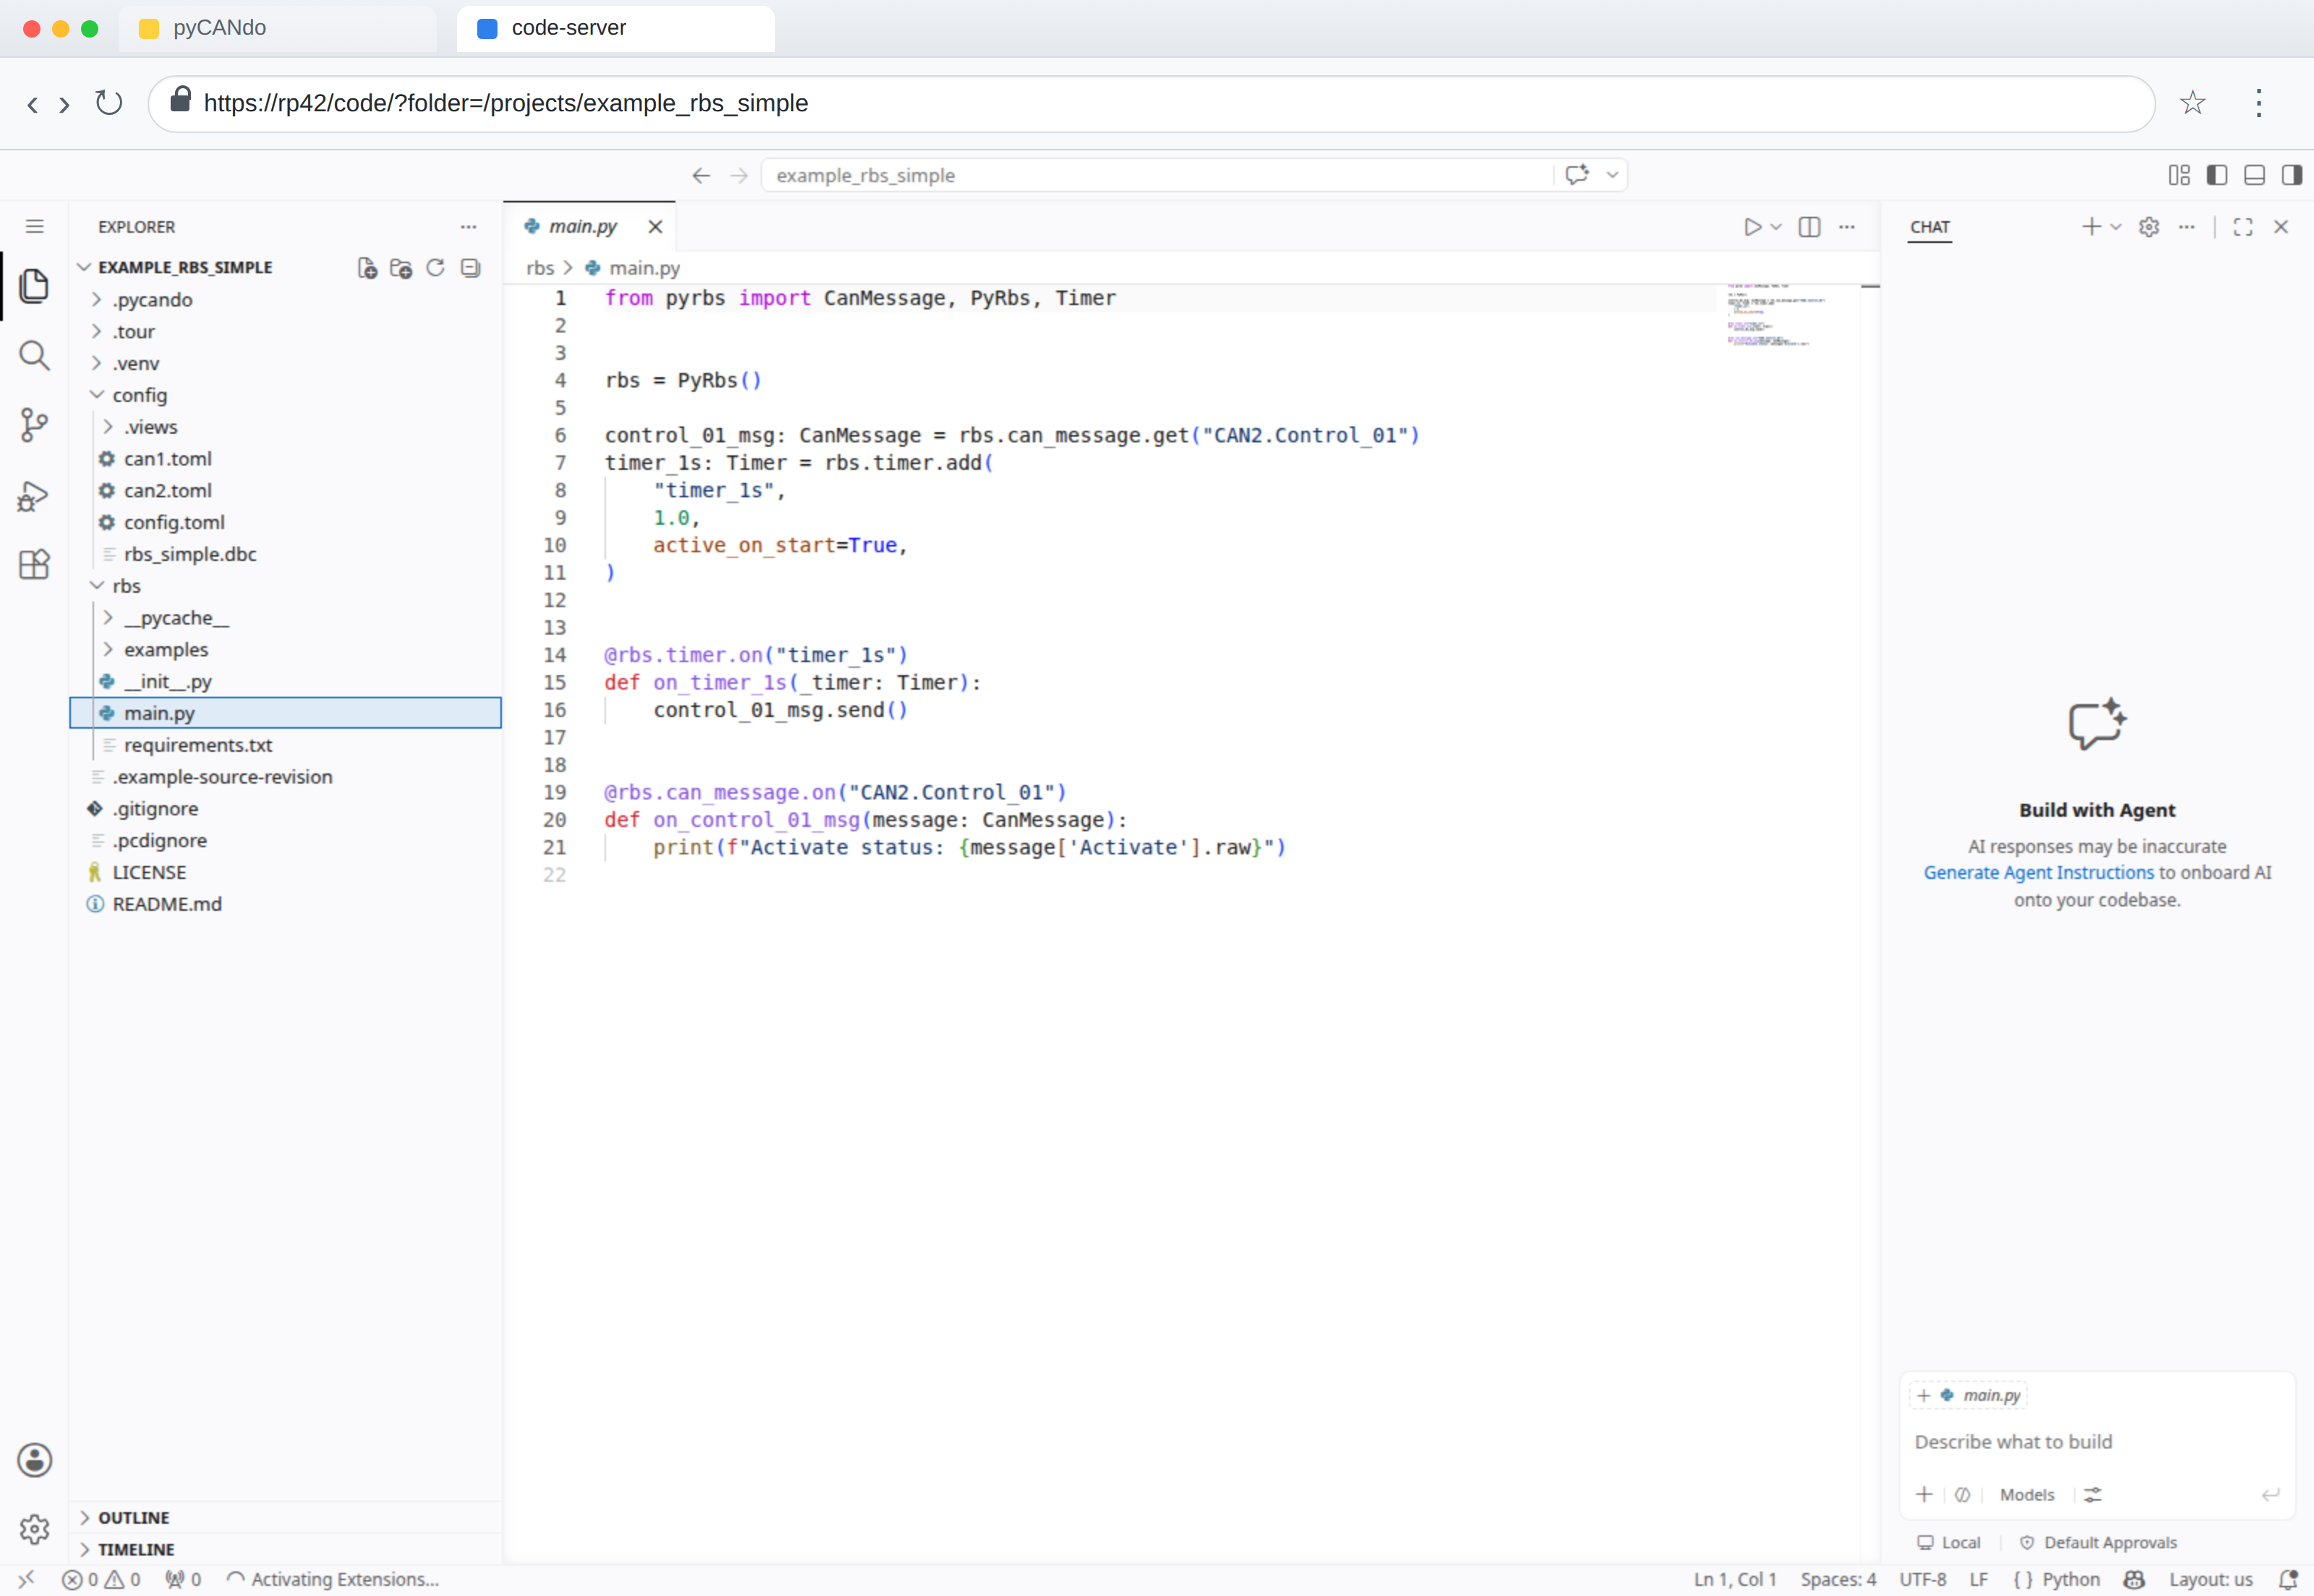Image resolution: width=2314 pixels, height=1596 pixels.
Task: Start a new chat with plus icon
Action: click(x=2091, y=227)
